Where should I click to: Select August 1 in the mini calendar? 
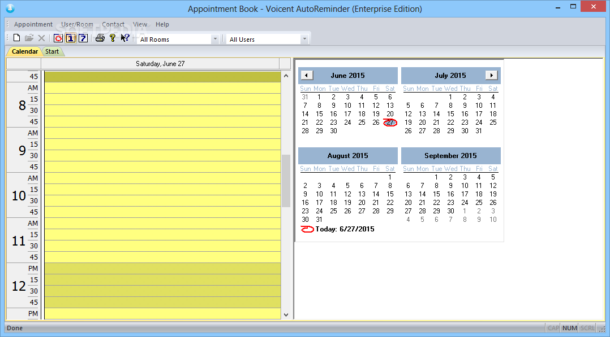(390, 177)
